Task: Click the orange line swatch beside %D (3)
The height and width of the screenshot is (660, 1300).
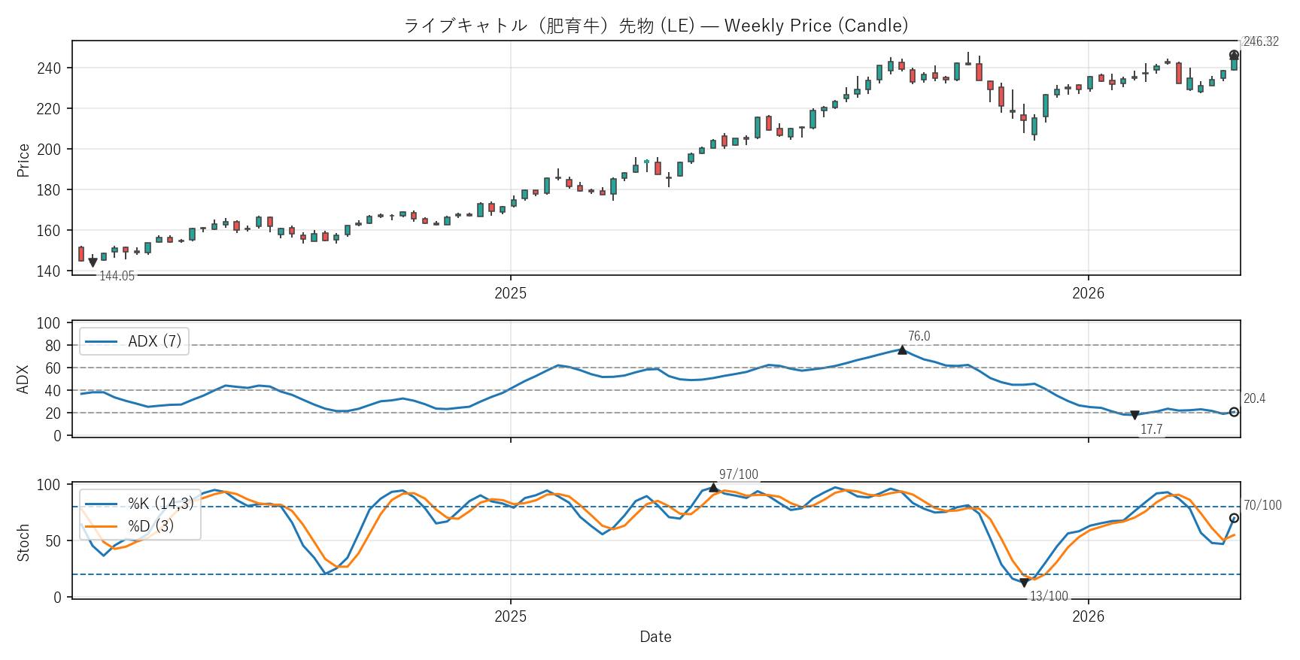Action: (101, 526)
